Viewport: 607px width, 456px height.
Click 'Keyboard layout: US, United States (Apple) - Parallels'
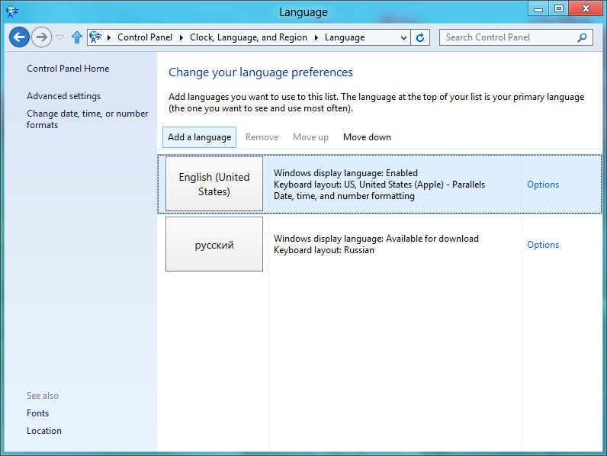[379, 185]
